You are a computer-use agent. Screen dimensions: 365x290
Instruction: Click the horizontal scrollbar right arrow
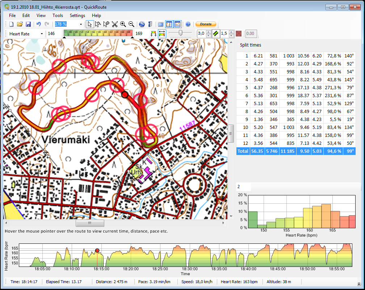click(223, 223)
